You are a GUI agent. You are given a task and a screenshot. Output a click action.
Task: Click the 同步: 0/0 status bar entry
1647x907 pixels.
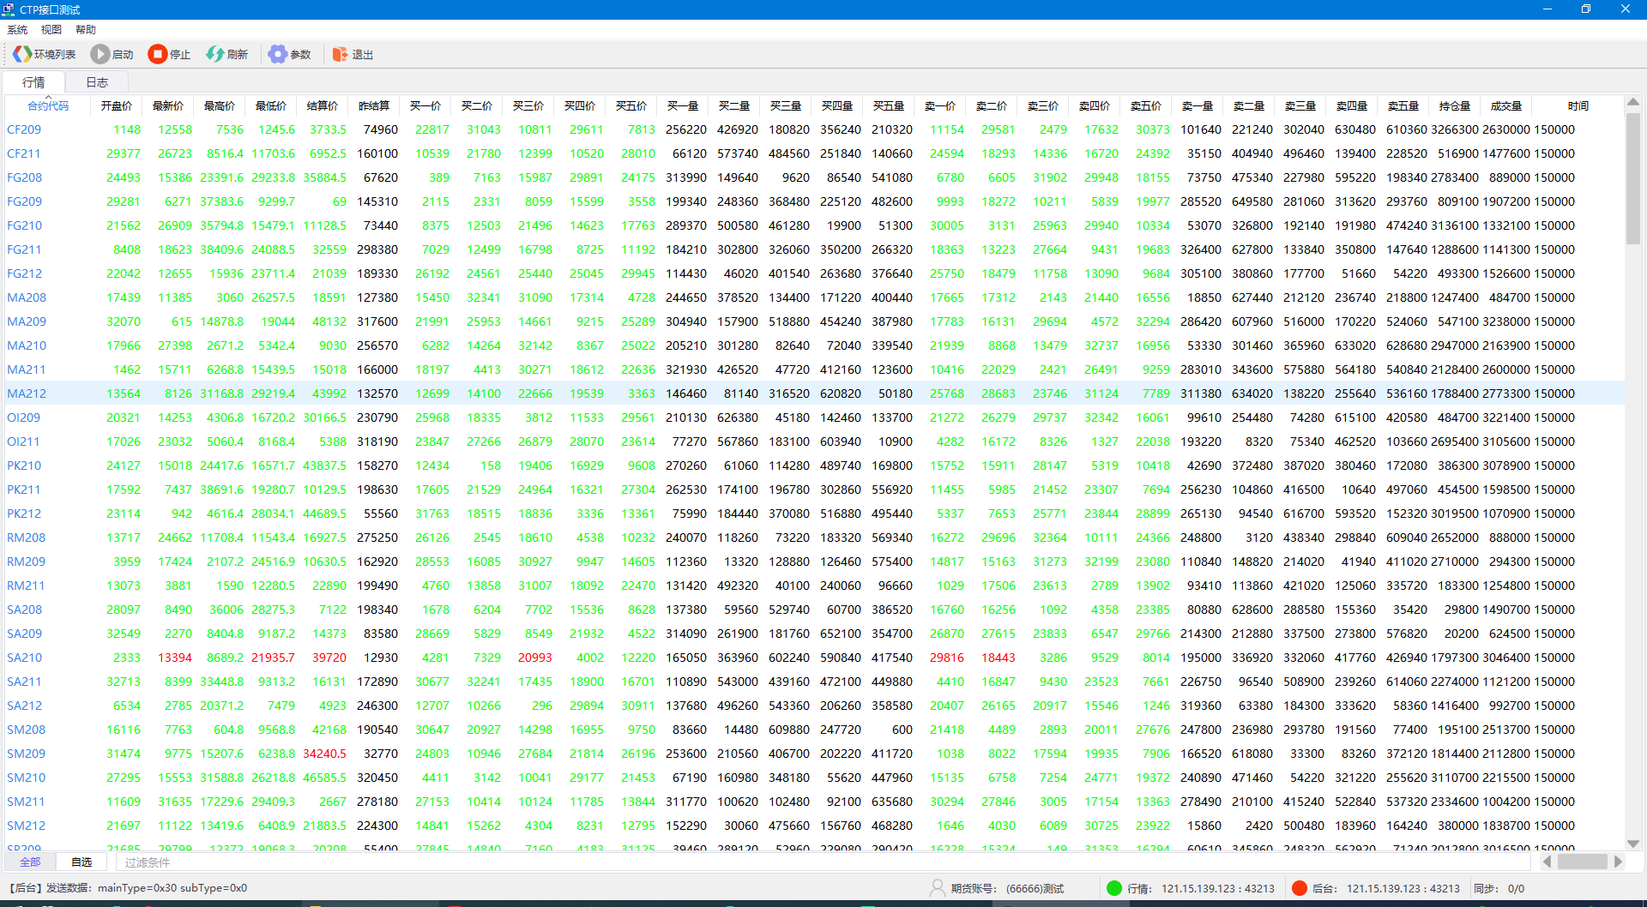click(1499, 888)
